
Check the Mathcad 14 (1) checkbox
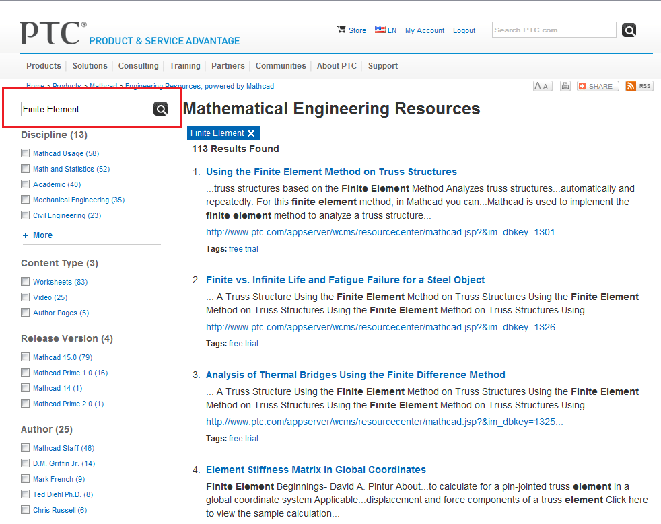click(26, 388)
